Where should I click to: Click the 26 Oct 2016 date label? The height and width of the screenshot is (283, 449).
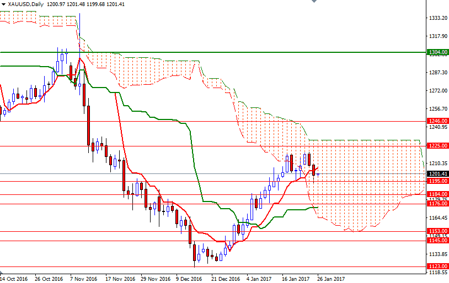49,279
